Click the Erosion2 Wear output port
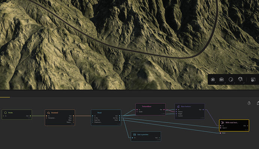This screenshot has width=259, height=149. click(73, 120)
